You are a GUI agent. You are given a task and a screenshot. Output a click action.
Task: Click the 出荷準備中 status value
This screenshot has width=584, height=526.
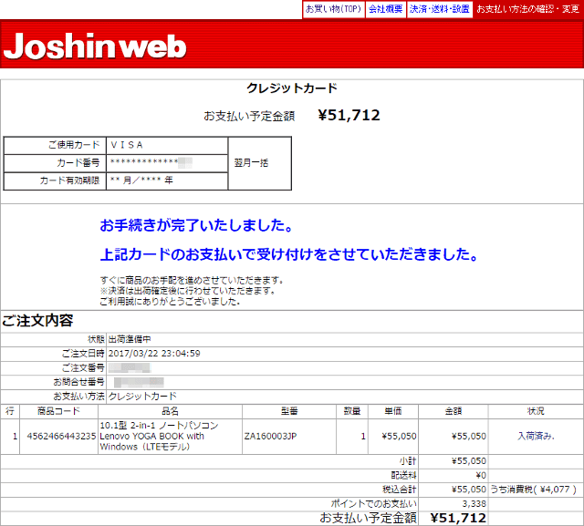[x=130, y=339]
